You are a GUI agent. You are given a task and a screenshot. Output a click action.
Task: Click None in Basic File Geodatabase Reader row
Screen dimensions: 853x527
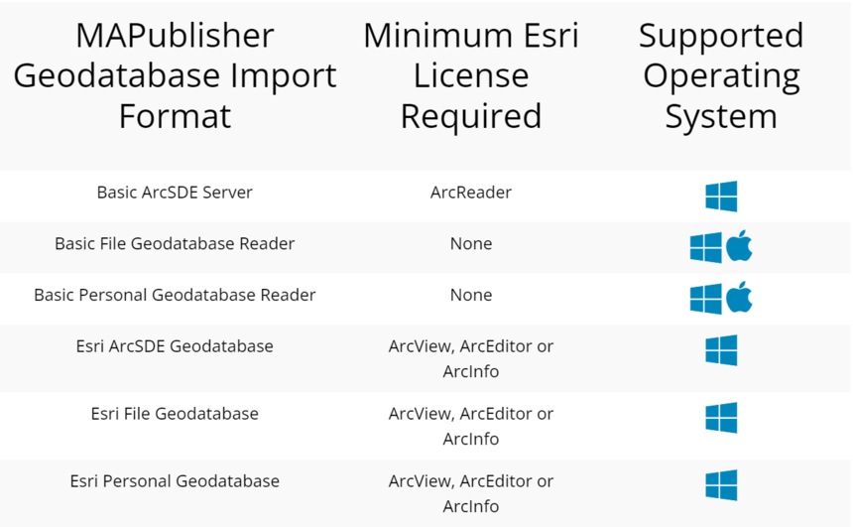470,243
